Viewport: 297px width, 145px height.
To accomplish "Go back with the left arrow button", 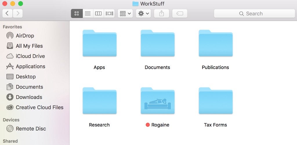I will 7,13.
